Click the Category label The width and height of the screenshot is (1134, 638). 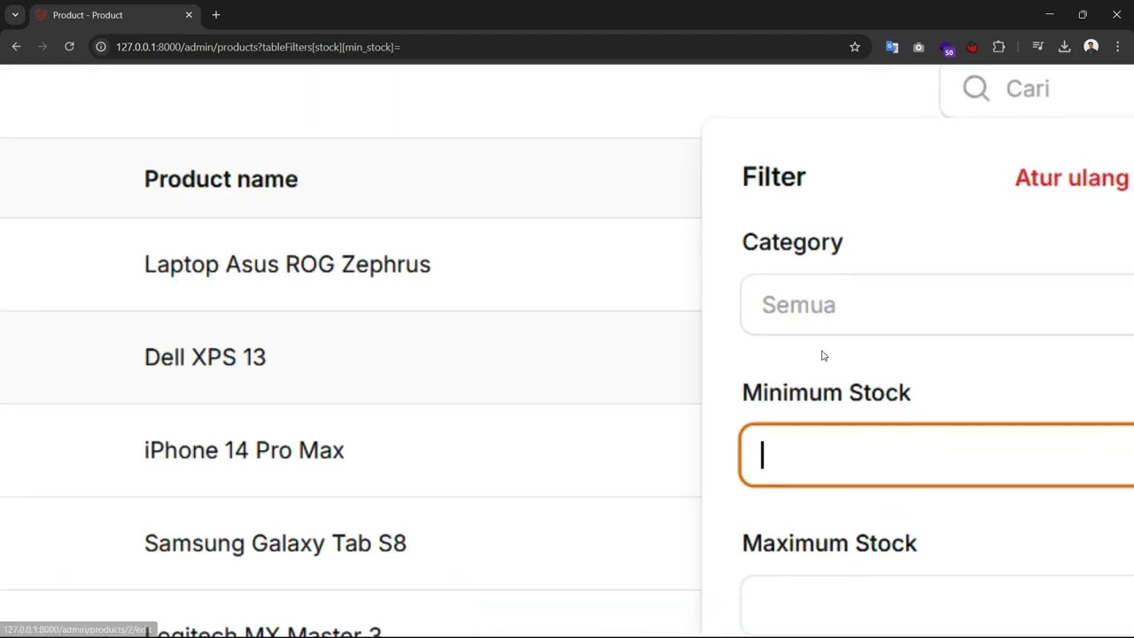(792, 242)
